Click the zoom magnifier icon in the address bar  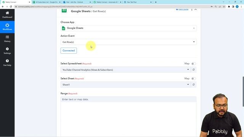tap(216, 7)
